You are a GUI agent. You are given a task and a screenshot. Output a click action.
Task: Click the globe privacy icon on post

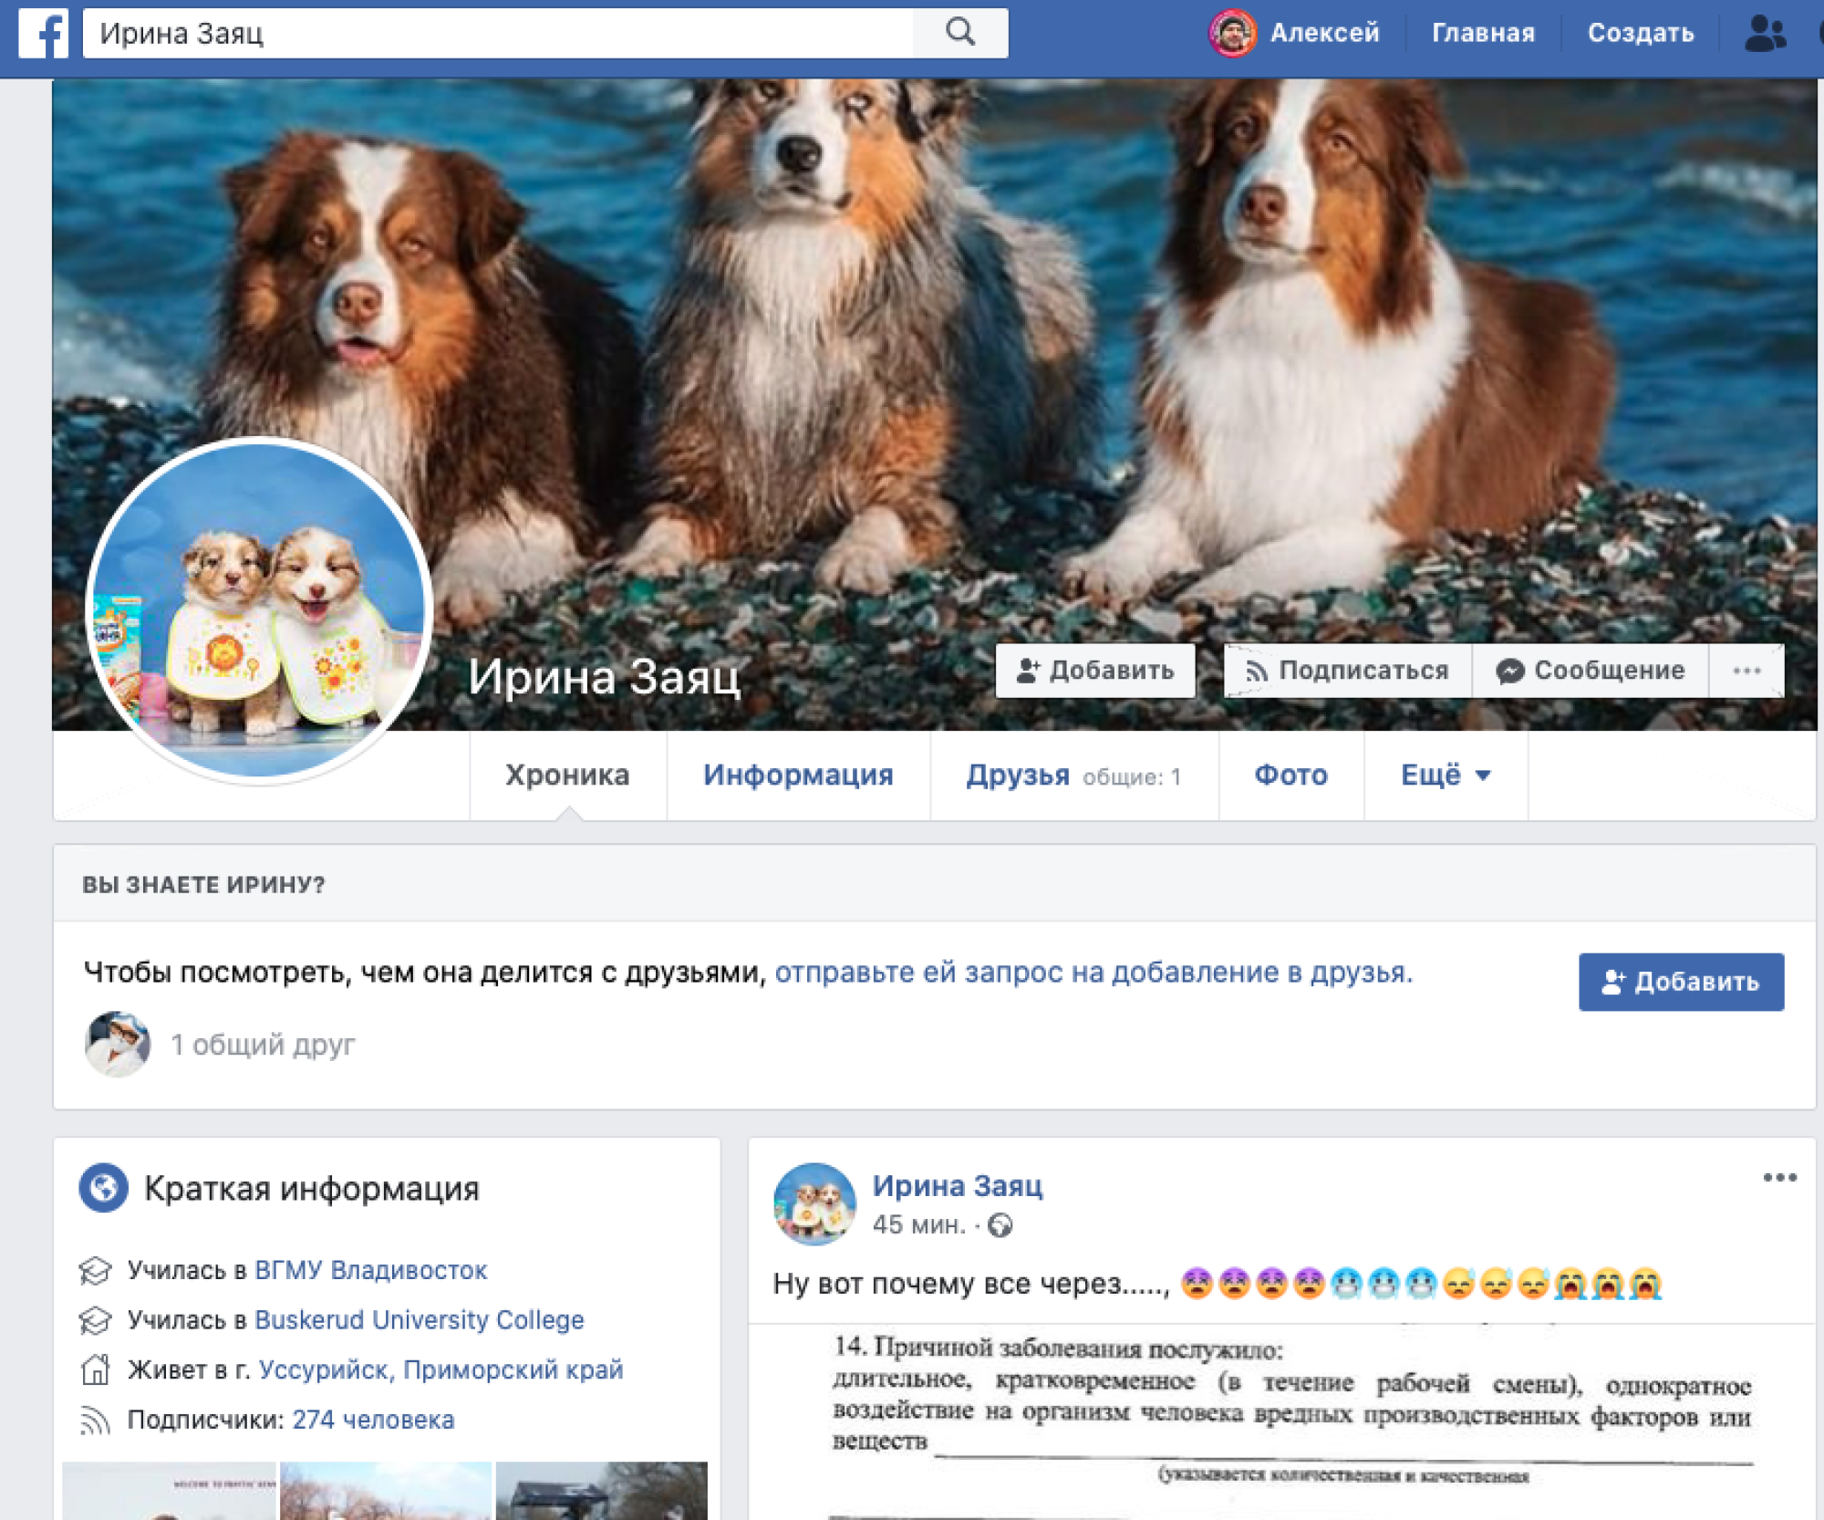click(1000, 1225)
